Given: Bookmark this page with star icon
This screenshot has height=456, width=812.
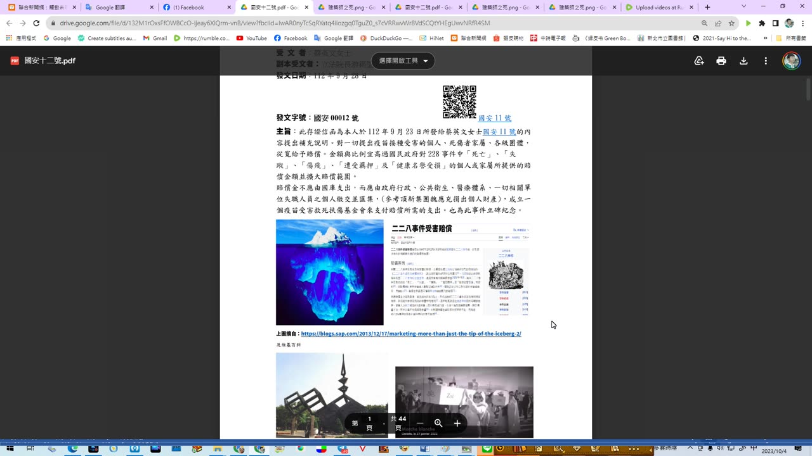Looking at the screenshot, I should tap(731, 23).
